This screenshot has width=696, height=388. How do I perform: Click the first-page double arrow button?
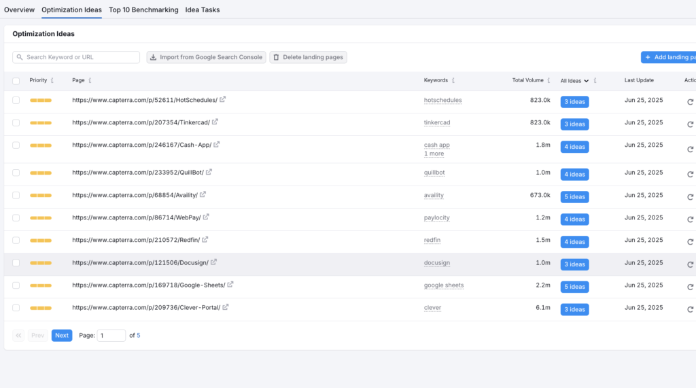18,335
